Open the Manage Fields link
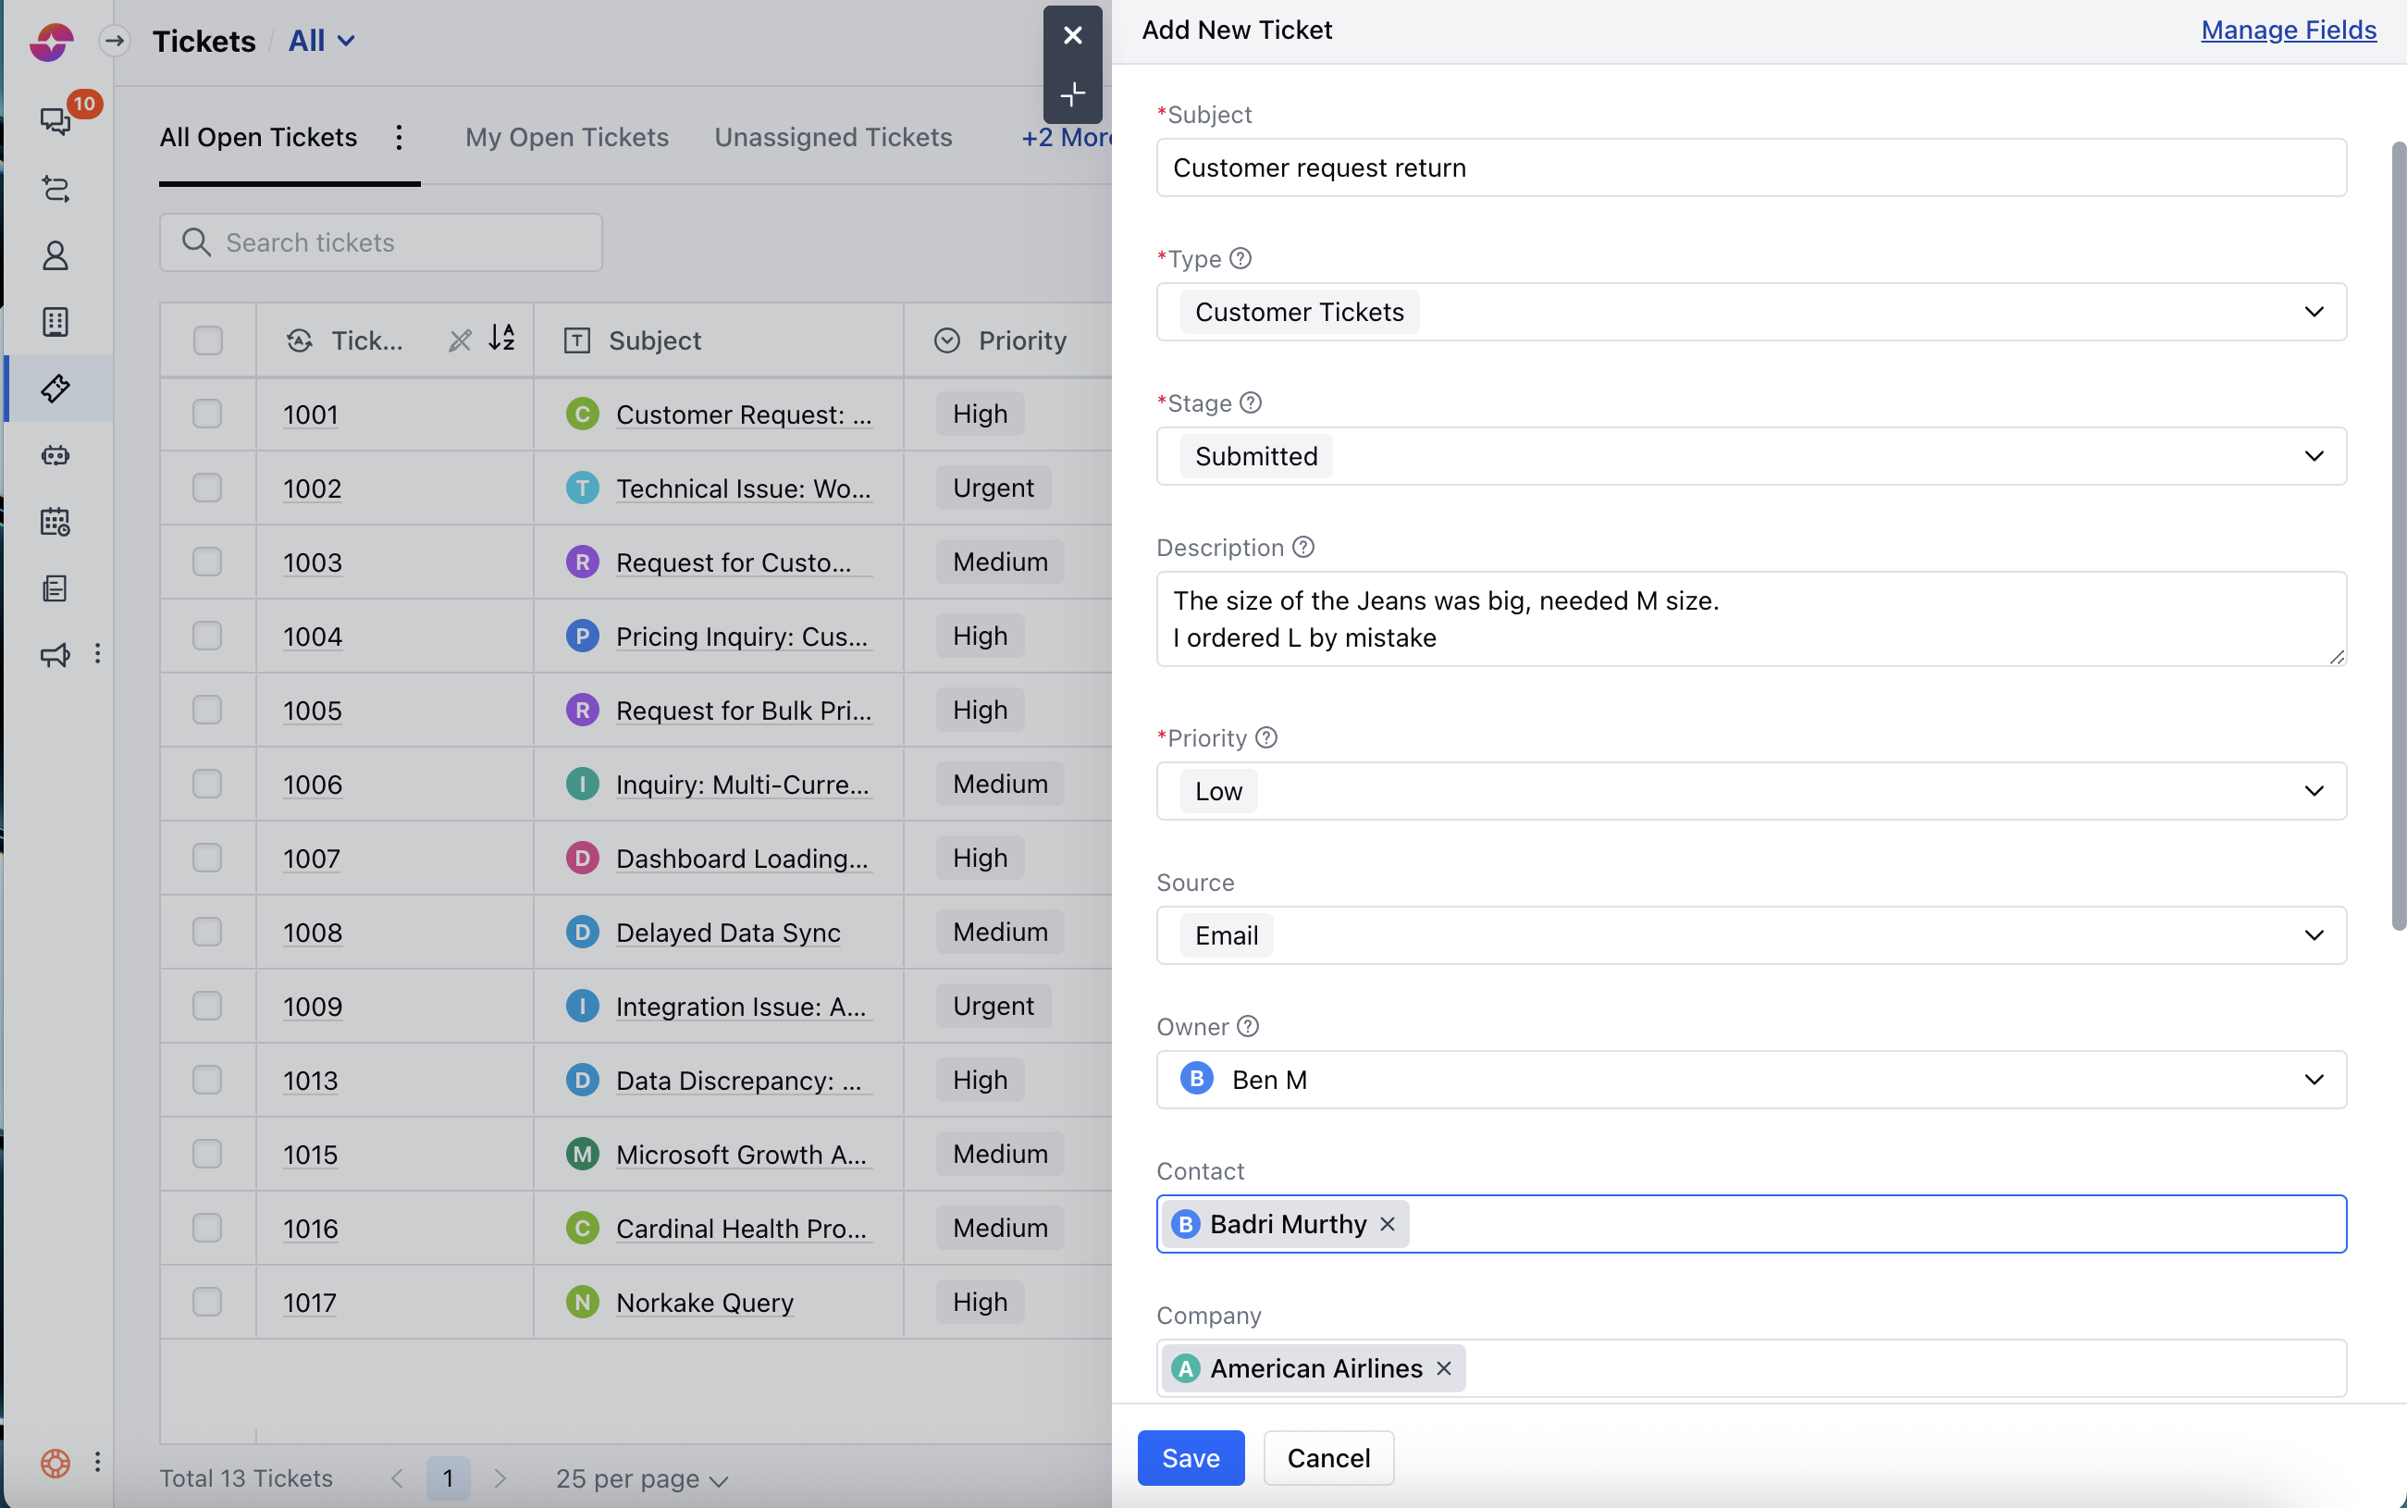Image resolution: width=2407 pixels, height=1508 pixels. [x=2288, y=30]
